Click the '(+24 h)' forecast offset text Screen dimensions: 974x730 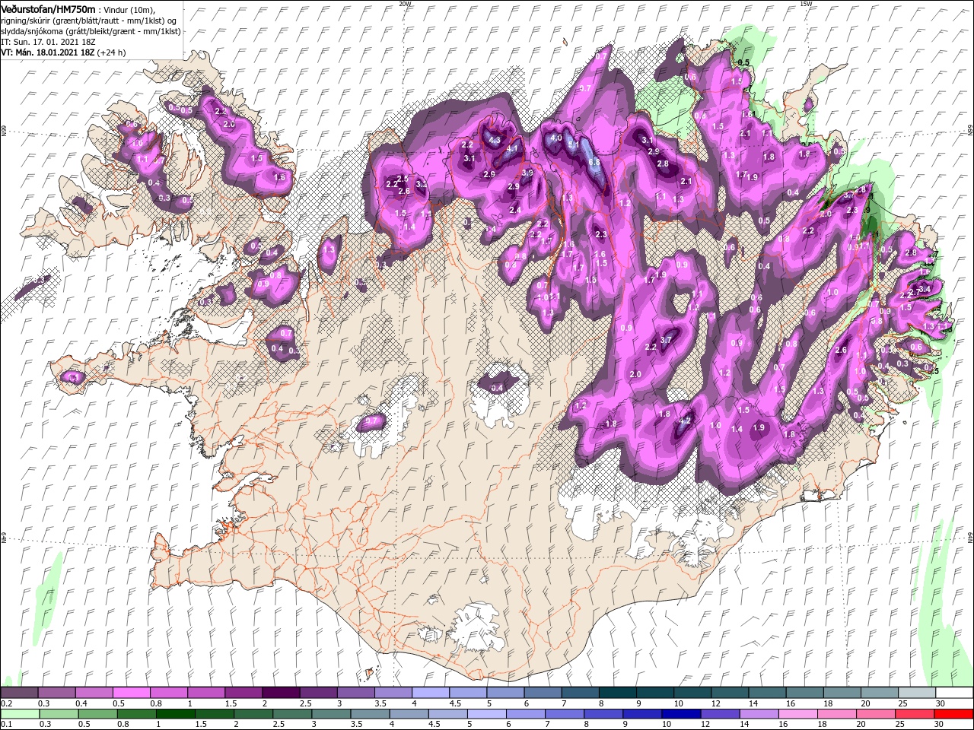(x=111, y=52)
